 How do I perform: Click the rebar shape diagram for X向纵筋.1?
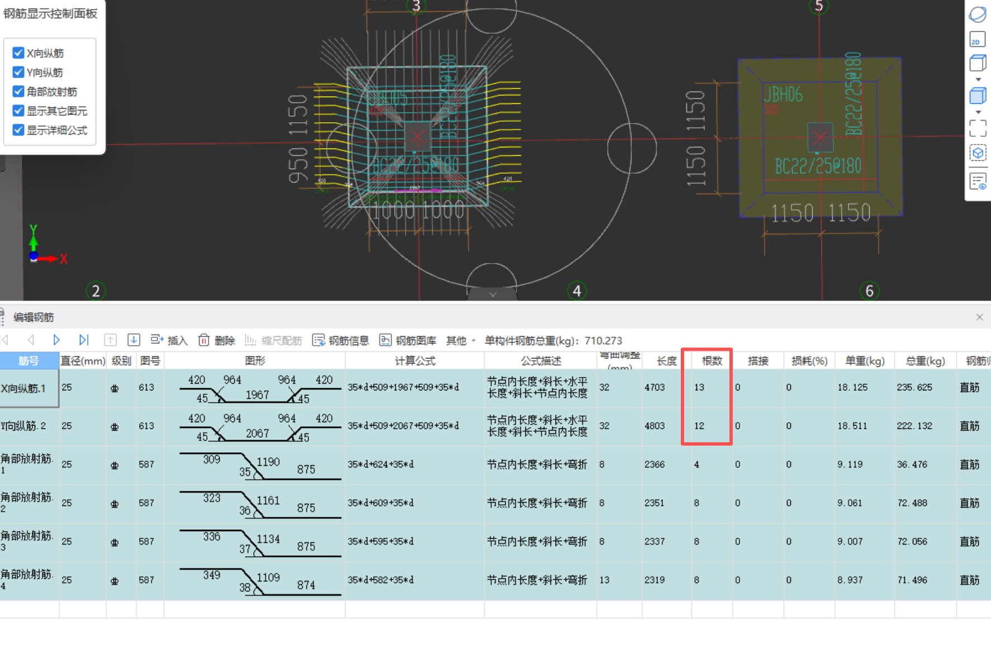(255, 388)
